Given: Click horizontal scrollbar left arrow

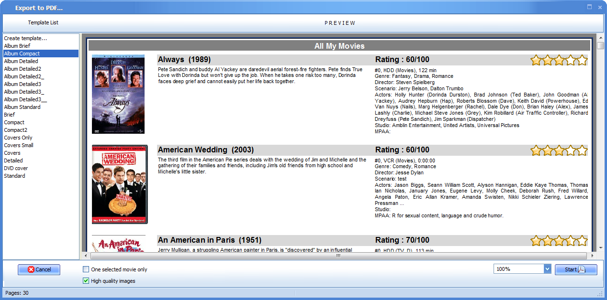Looking at the screenshot, I should [87, 256].
